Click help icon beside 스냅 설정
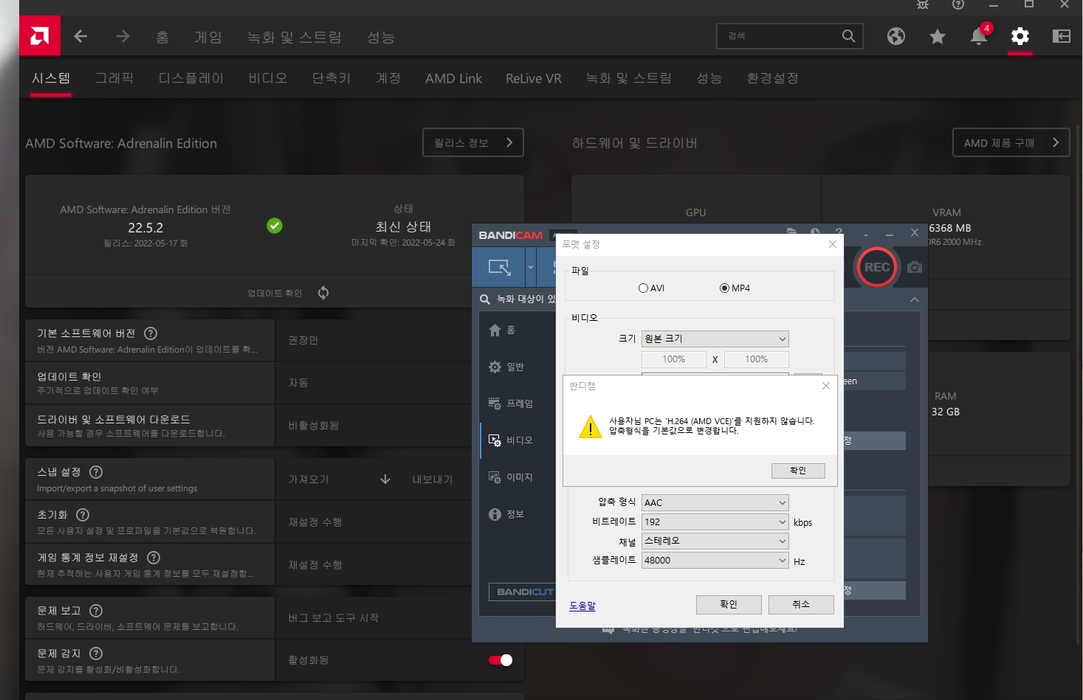Screen dimensions: 1083x700 point(96,472)
